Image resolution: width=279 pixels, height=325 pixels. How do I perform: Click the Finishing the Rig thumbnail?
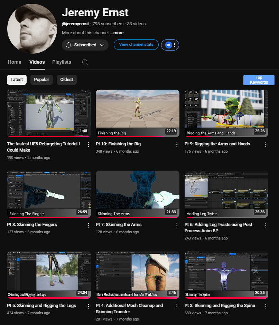point(138,113)
